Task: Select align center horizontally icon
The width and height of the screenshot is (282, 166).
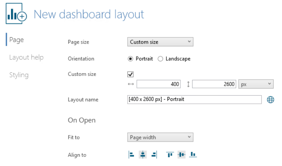Action: (143, 154)
